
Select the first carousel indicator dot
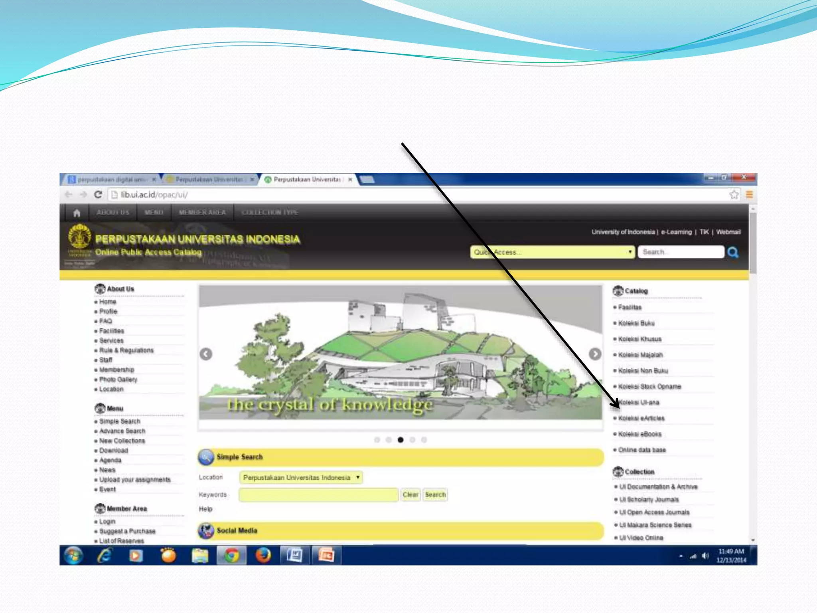coord(377,440)
